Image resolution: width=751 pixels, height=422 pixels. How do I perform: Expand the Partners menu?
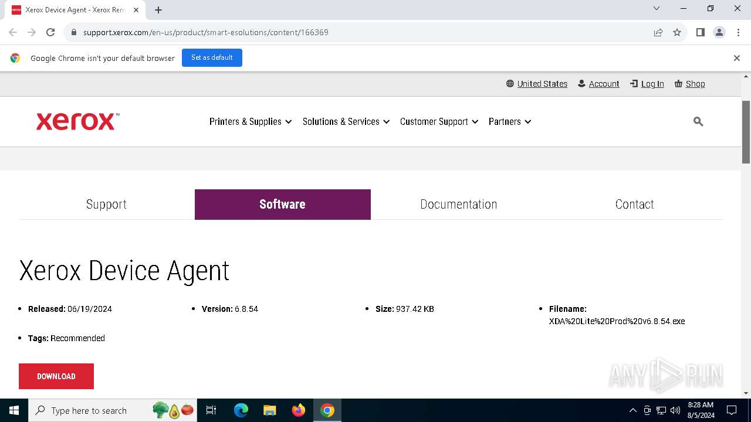coord(510,121)
